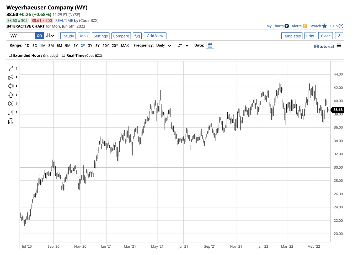This screenshot has width=364, height=255.
Task: Select the 20Y range
Action: 115,46
